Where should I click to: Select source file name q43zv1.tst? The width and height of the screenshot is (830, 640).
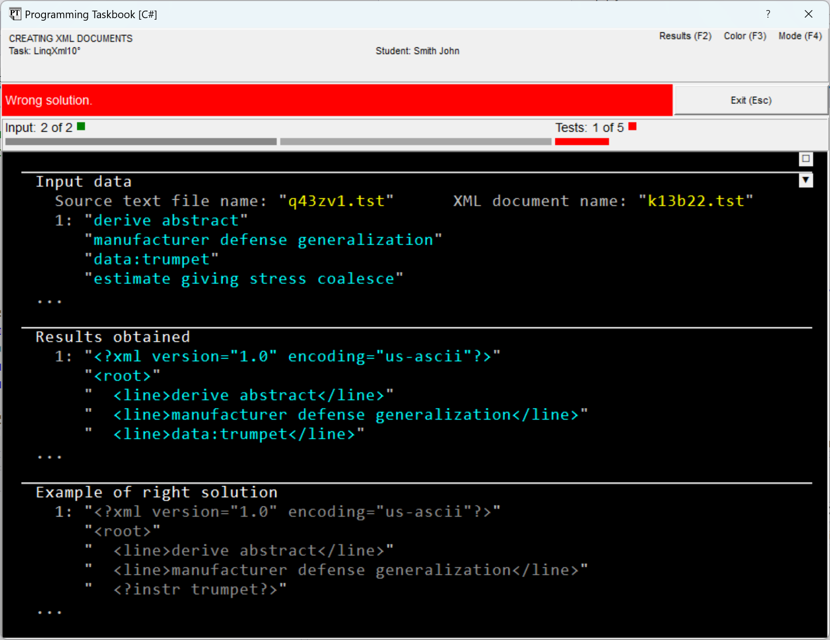coord(336,201)
